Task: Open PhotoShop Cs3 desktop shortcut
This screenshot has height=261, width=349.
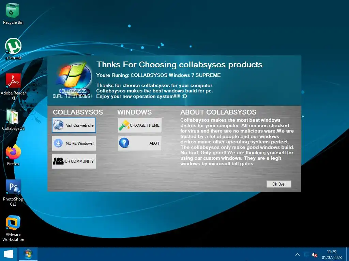Action: (13, 193)
